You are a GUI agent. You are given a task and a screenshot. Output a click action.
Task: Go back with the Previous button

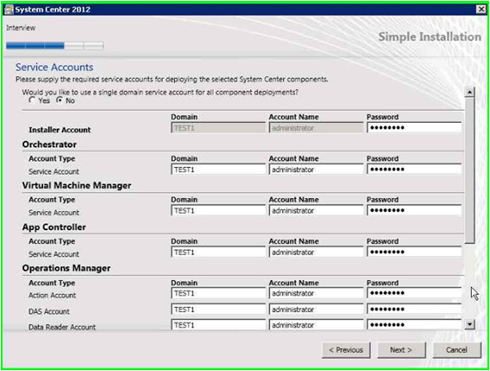point(346,349)
